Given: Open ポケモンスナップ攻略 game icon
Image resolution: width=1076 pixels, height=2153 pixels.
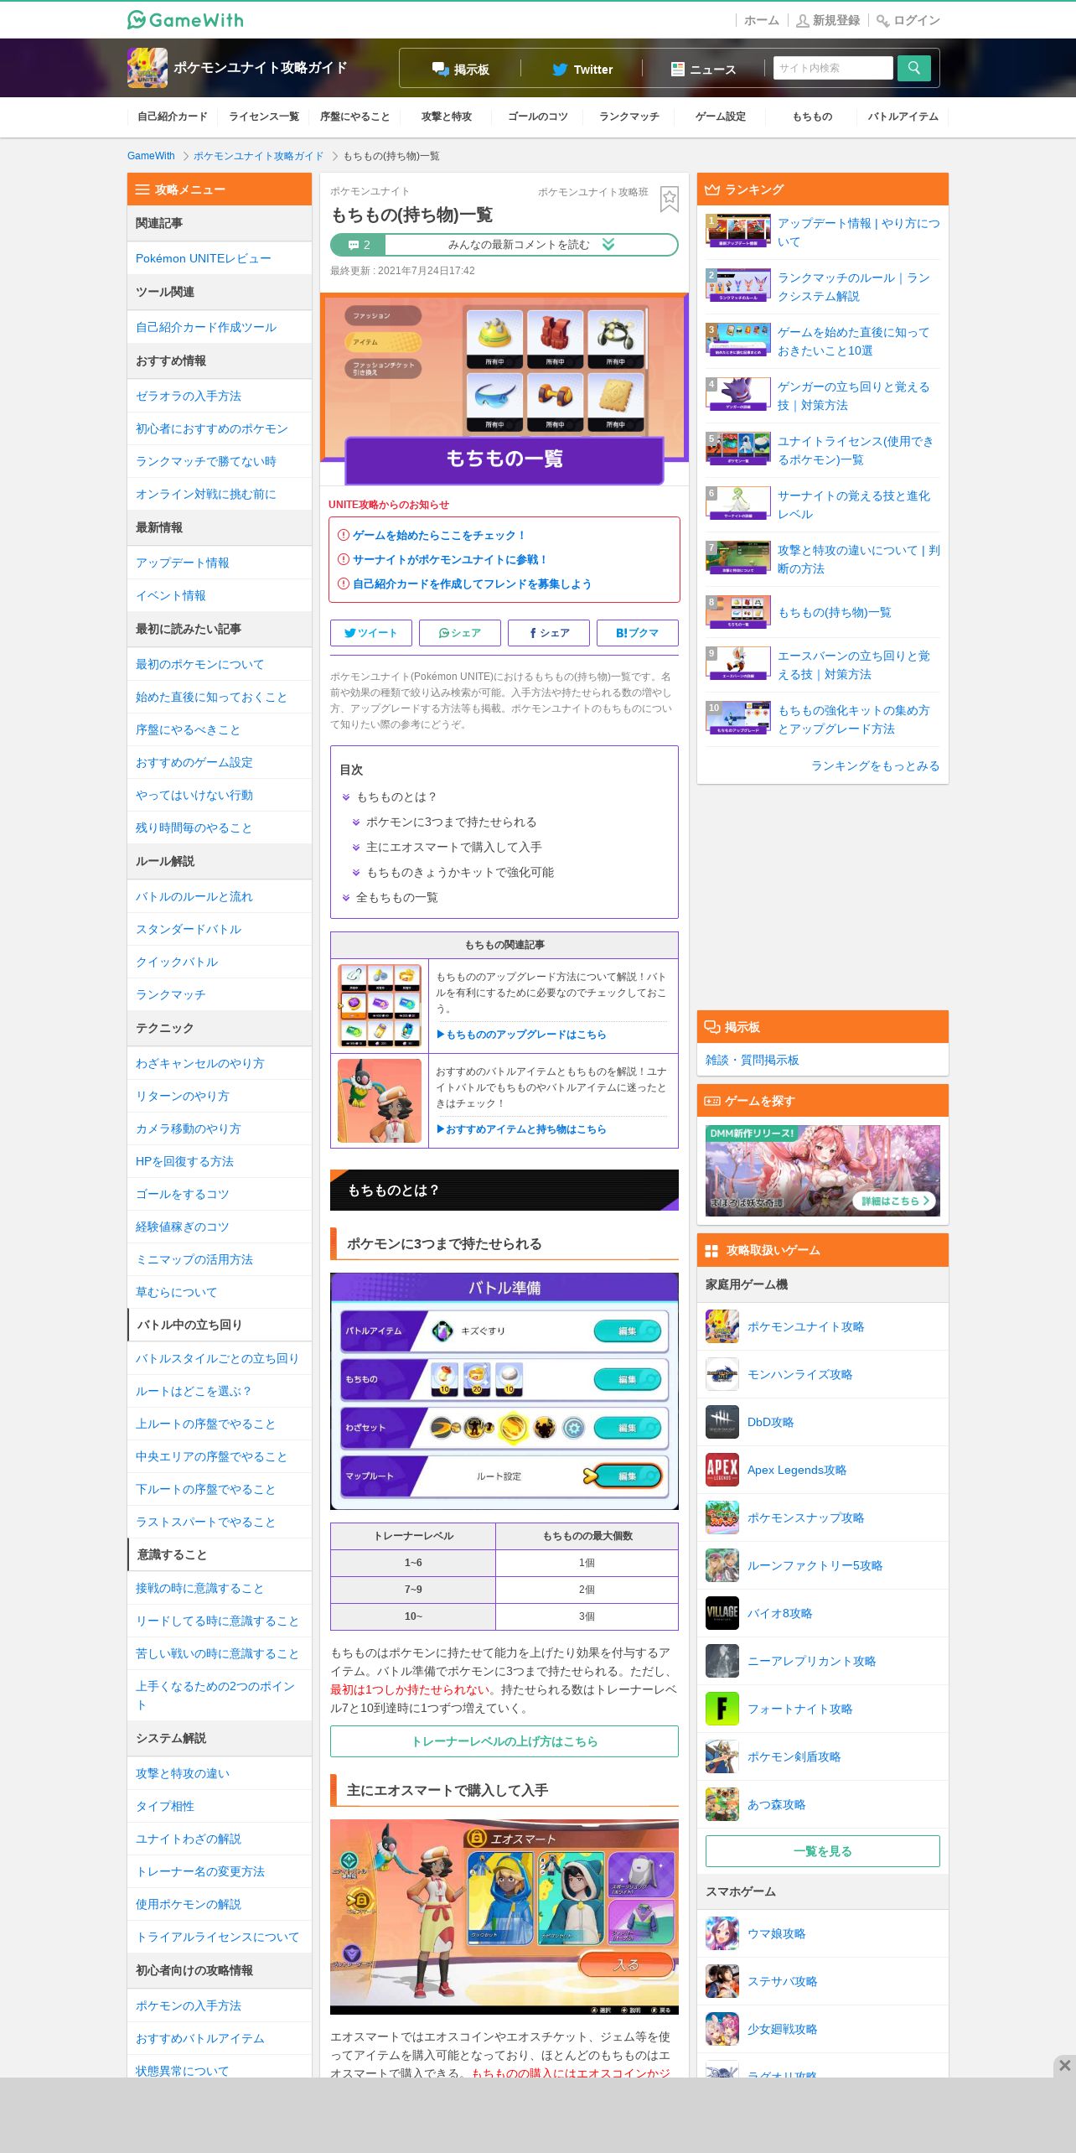Looking at the screenshot, I should pyautogui.click(x=722, y=1517).
